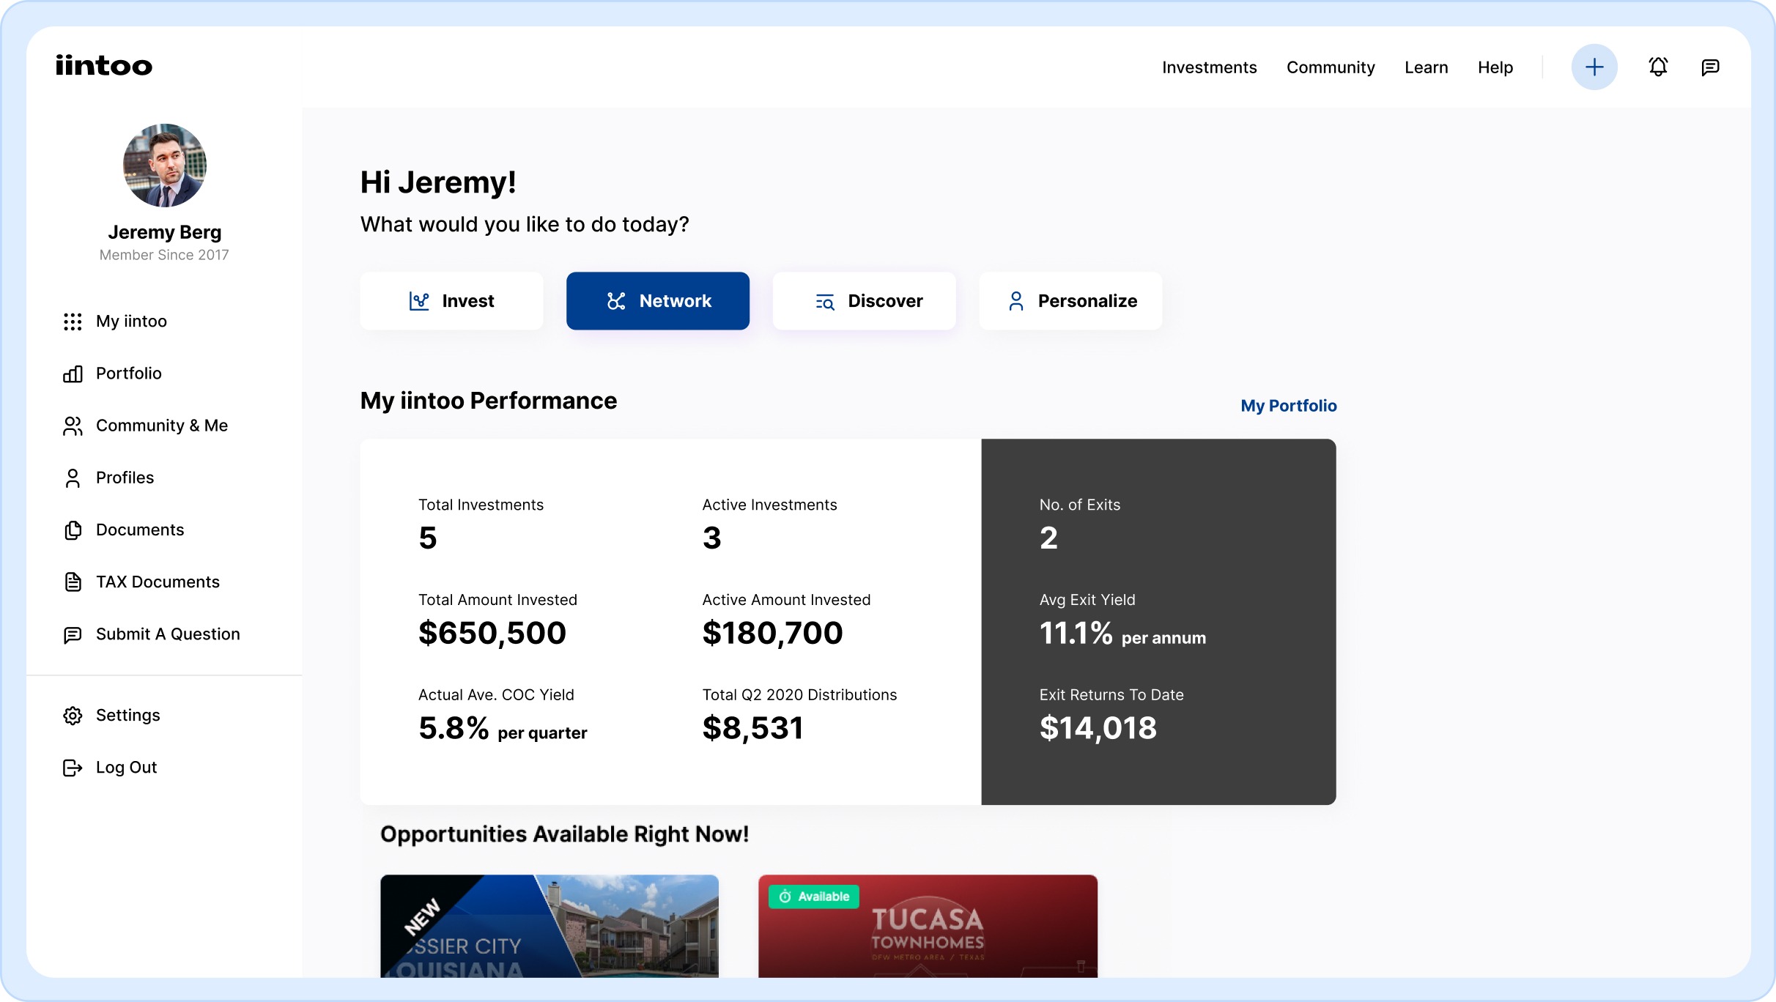1776x1002 pixels.
Task: Click the Documents copy icon in sidebar
Action: pyautogui.click(x=73, y=530)
